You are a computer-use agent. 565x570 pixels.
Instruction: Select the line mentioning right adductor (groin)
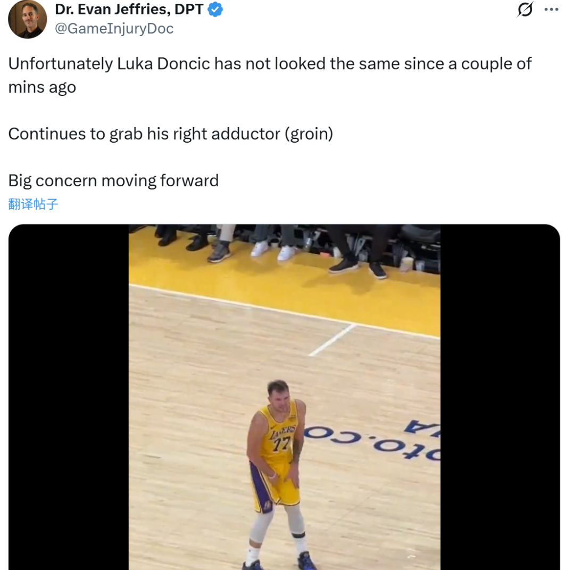click(x=170, y=134)
